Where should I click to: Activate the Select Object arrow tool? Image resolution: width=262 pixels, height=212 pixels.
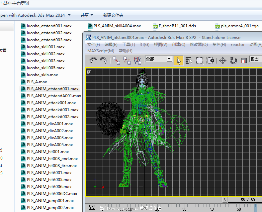point(178,61)
